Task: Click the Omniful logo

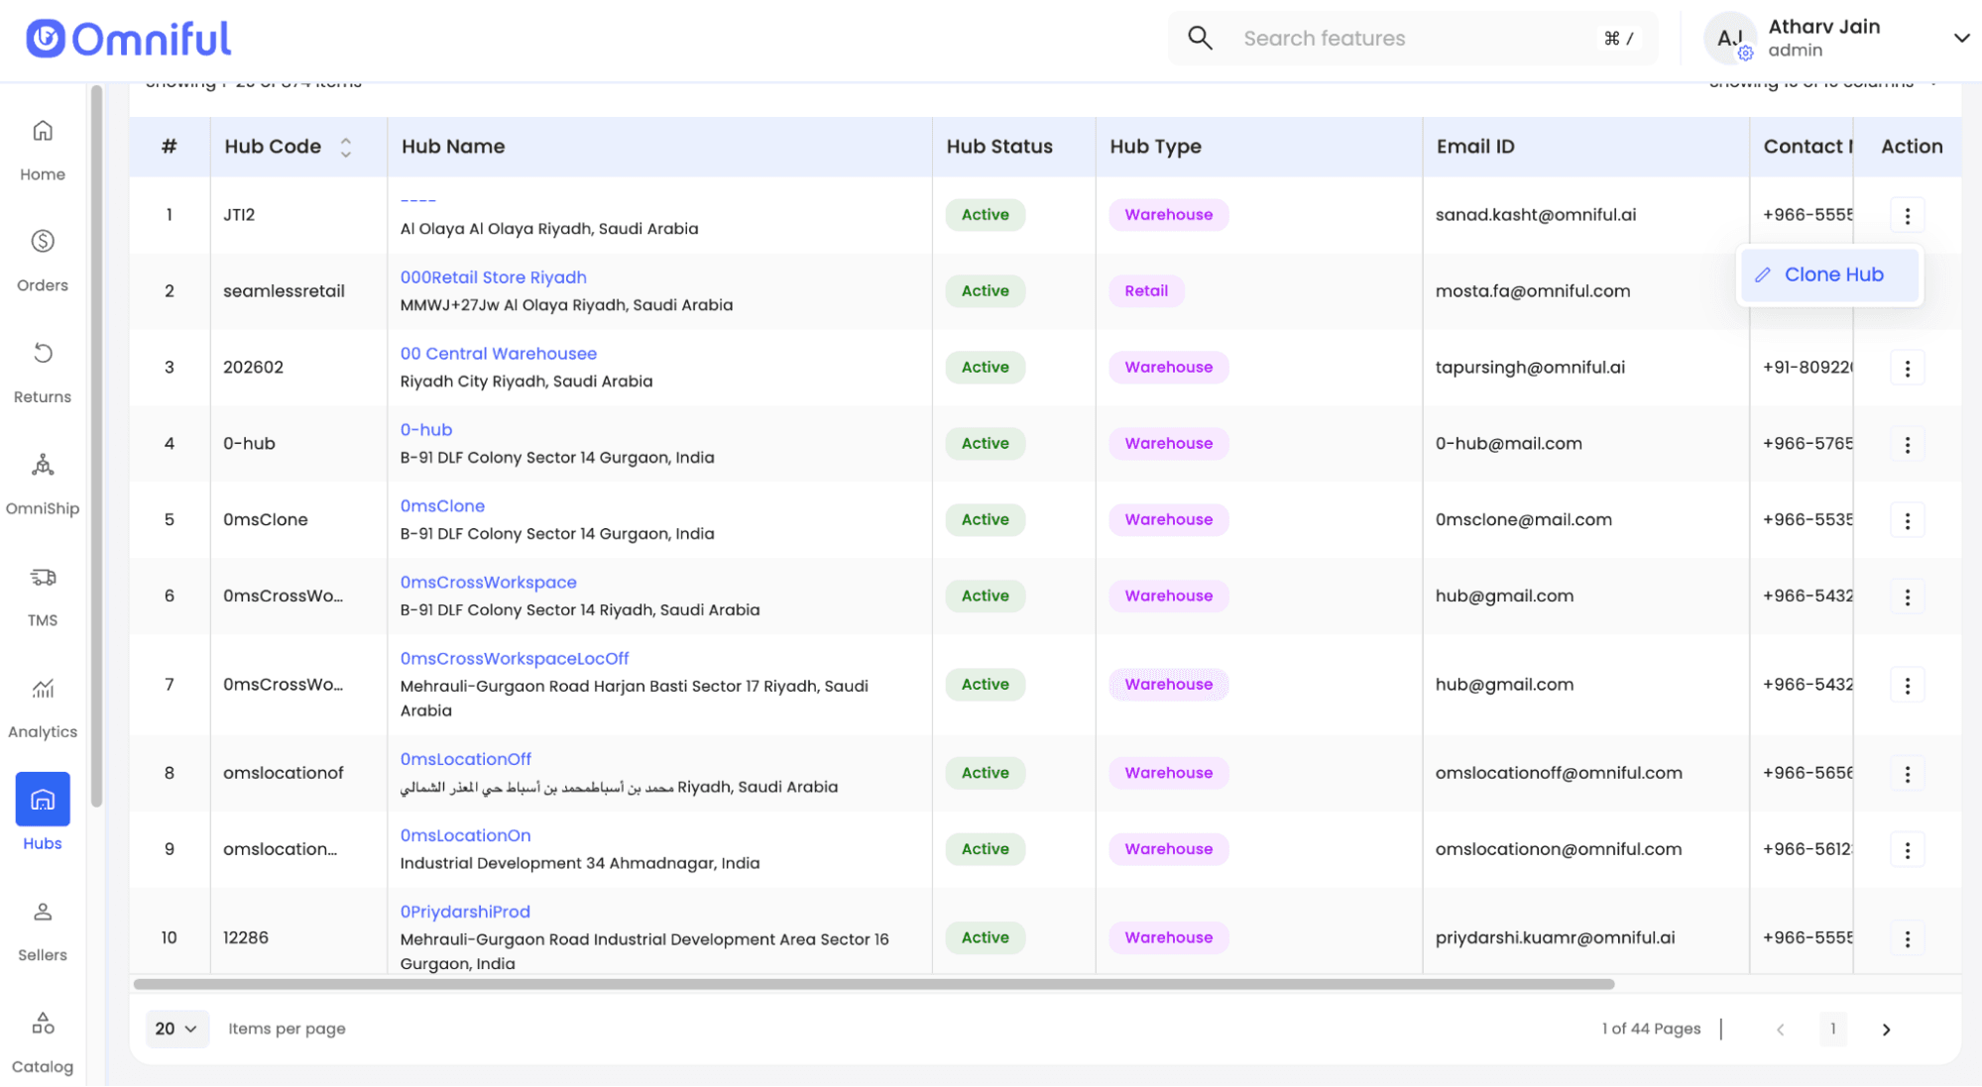Action: click(x=129, y=40)
